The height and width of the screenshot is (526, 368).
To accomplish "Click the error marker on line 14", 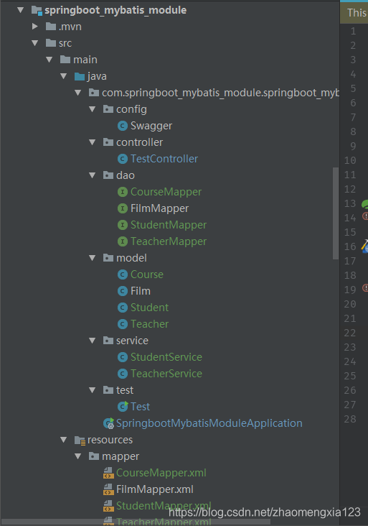I will [x=365, y=216].
